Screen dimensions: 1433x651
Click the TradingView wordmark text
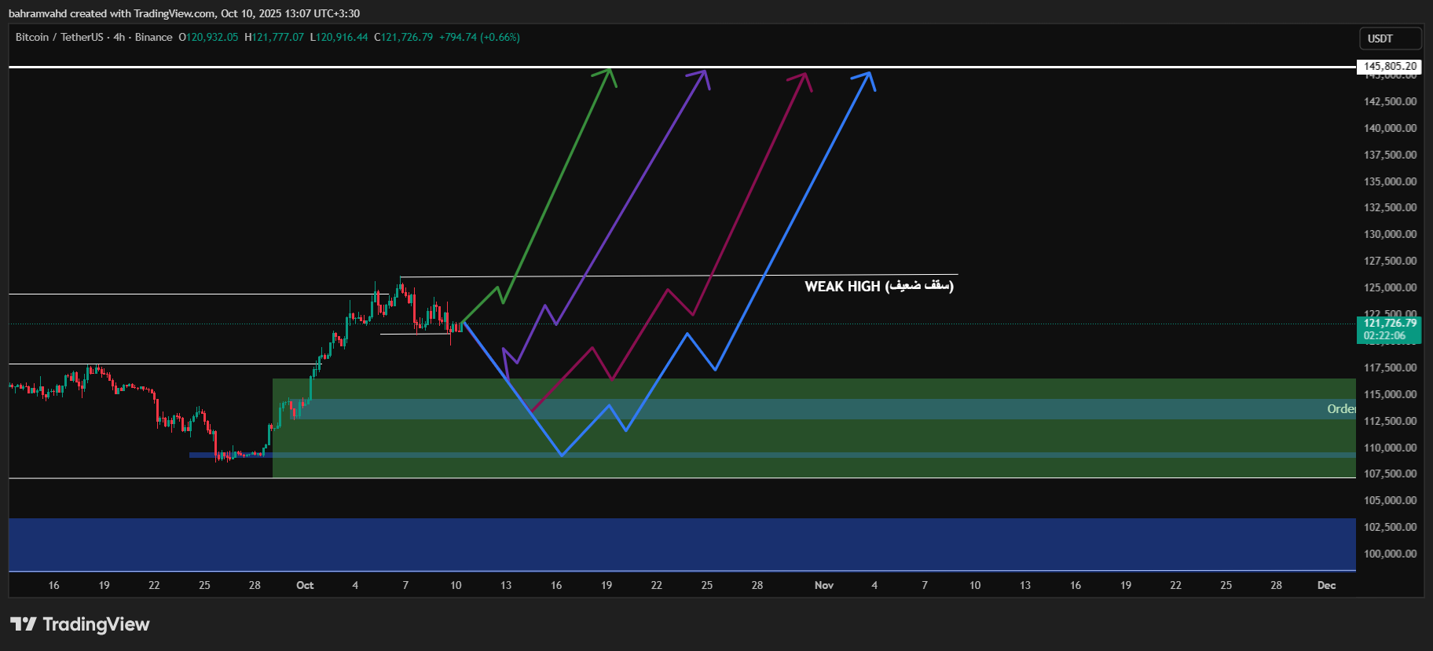coord(96,624)
